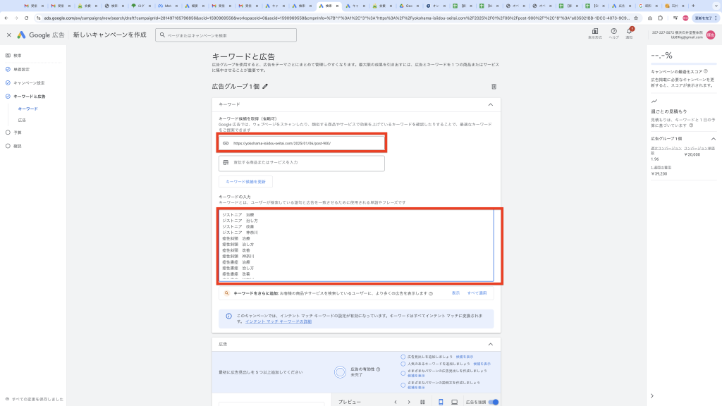Screen dimensions: 722x406
Task: Collapse the キーワード section
Action: tap(490, 104)
